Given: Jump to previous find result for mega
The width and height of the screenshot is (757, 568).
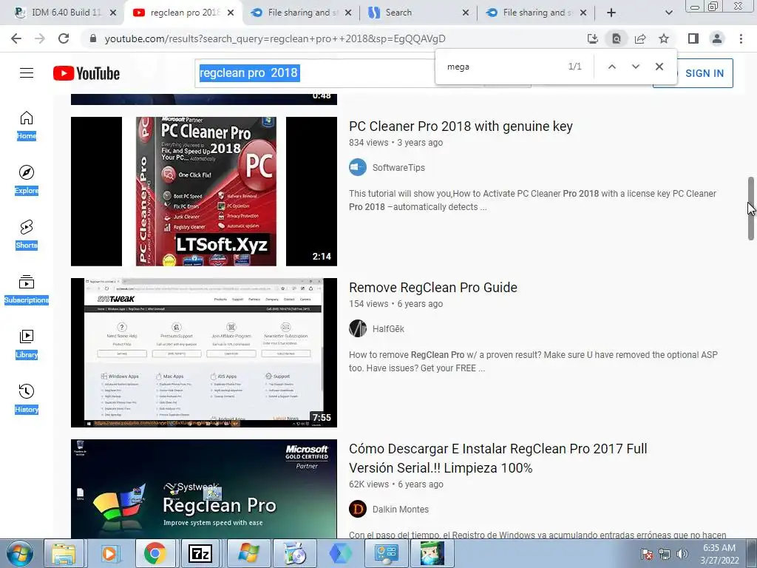Looking at the screenshot, I should click(611, 67).
